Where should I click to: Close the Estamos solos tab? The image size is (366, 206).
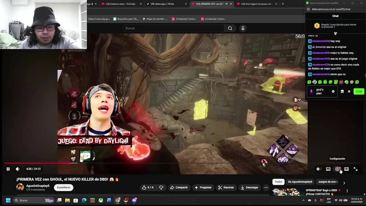click(x=141, y=4)
